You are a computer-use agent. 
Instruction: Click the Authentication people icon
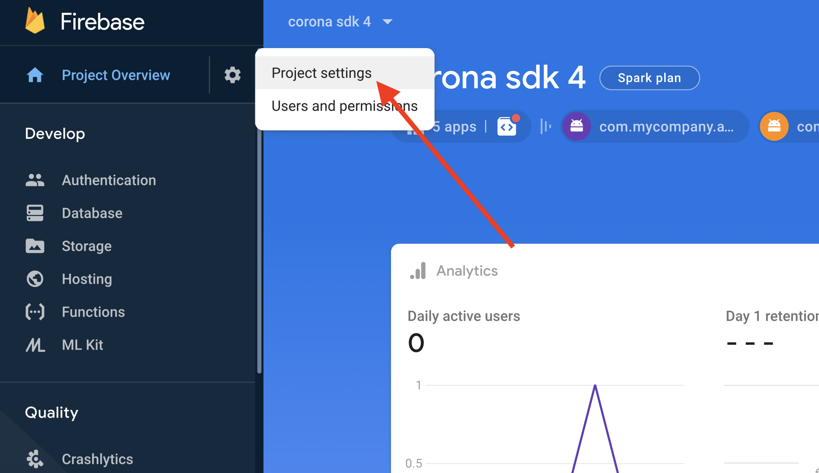point(35,180)
